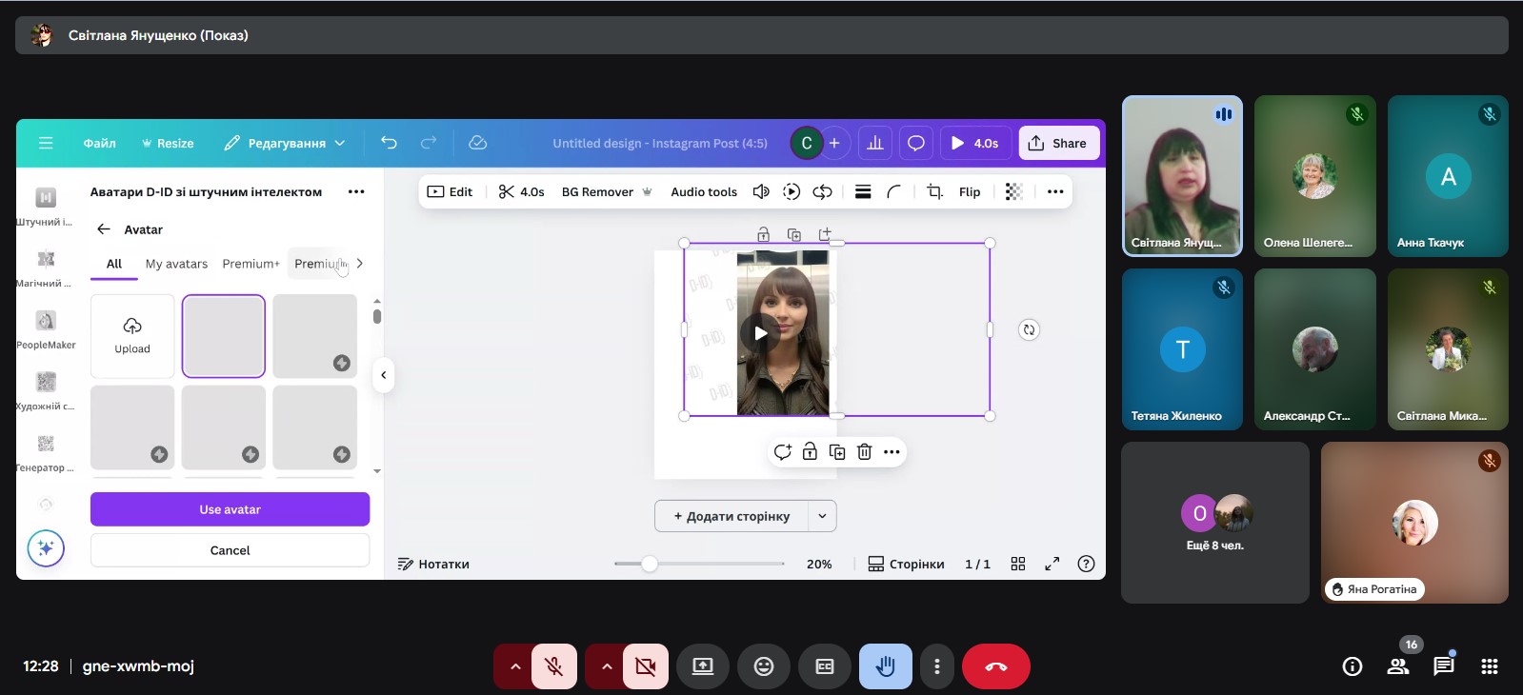Viewport: 1523px width, 695px height.
Task: Expand the add page options chevron
Action: (x=822, y=516)
